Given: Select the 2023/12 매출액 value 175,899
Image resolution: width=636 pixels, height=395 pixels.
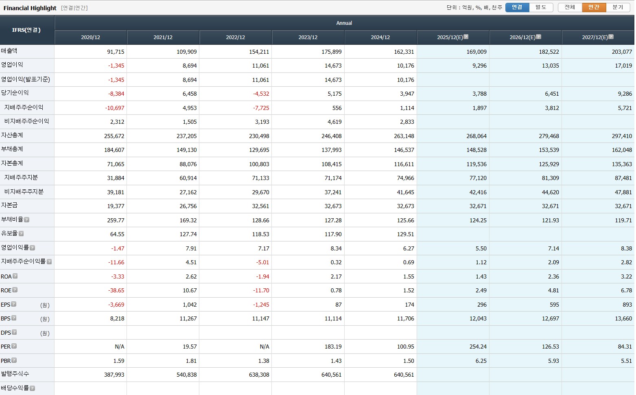Looking at the screenshot, I should click(x=332, y=52).
